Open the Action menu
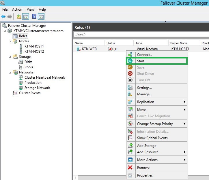 (x=17, y=10)
